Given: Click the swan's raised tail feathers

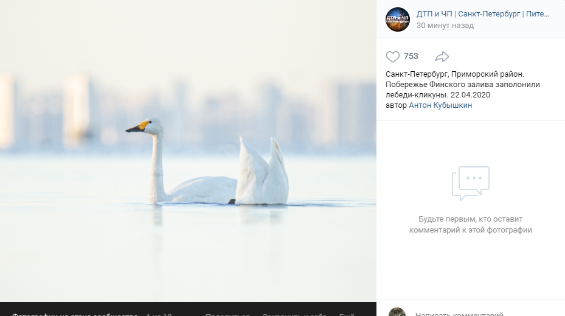Looking at the screenshot, I should 262,170.
